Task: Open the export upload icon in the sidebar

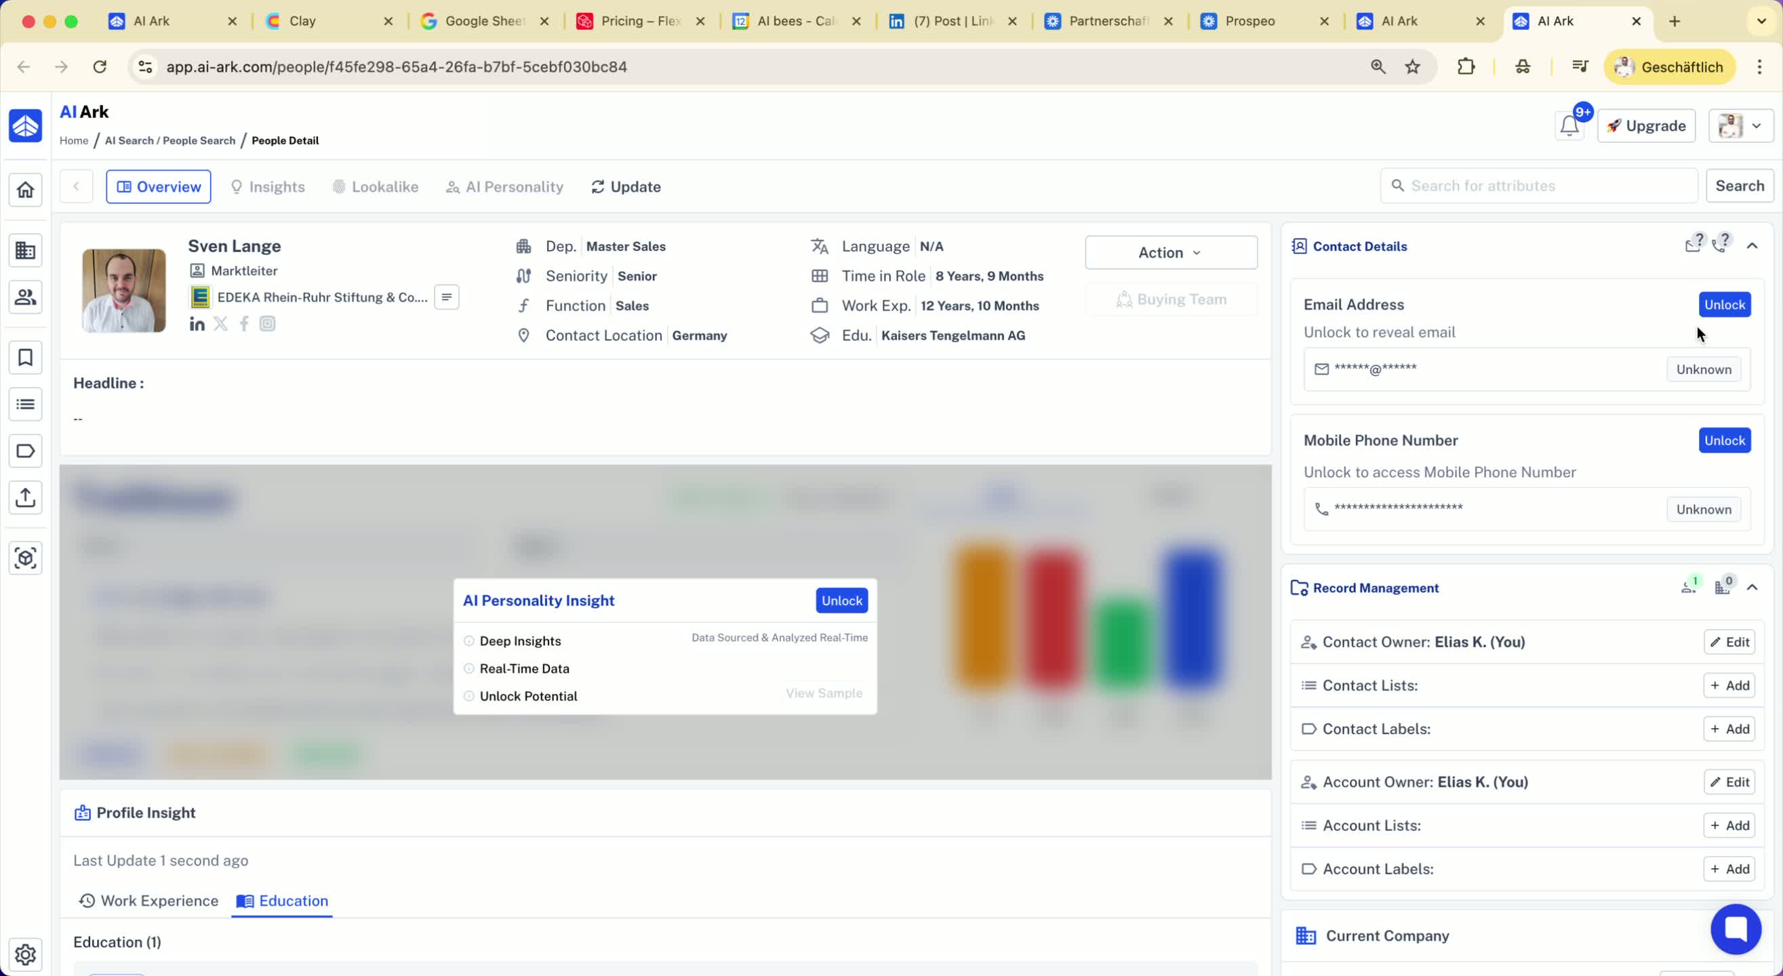Action: tap(26, 497)
